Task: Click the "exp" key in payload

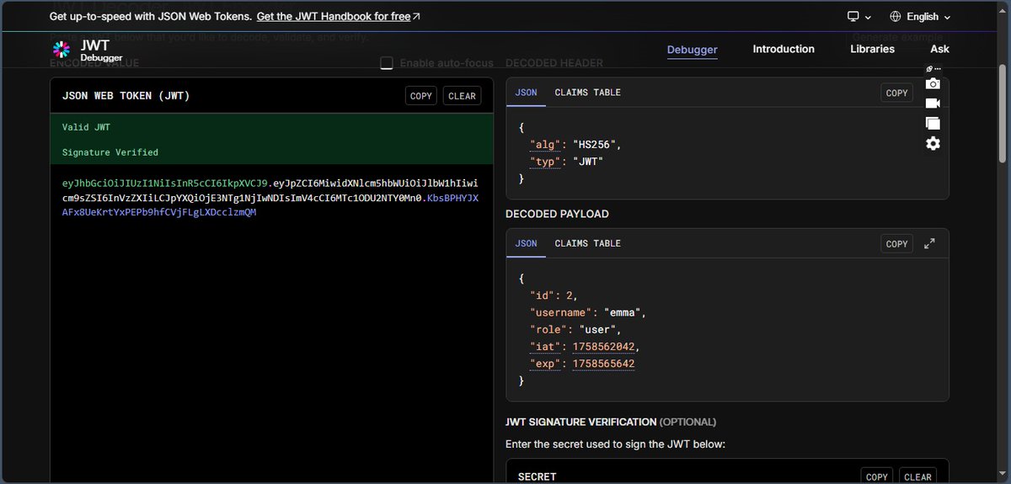Action: 545,364
